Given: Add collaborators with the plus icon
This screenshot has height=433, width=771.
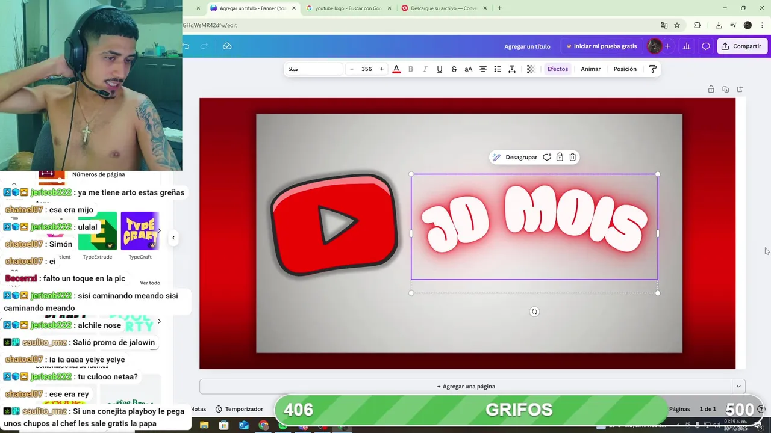Looking at the screenshot, I should (667, 46).
